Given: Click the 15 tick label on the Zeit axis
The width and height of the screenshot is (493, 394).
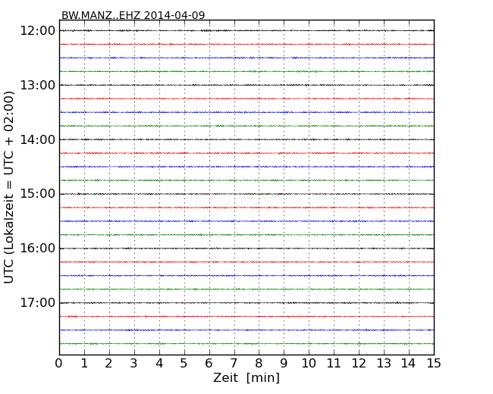Looking at the screenshot, I should (x=434, y=363).
